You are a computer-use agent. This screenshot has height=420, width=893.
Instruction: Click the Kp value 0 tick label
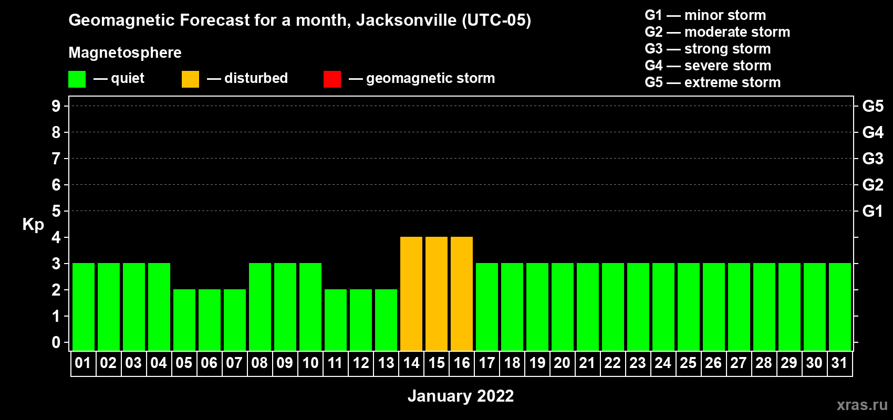56,342
